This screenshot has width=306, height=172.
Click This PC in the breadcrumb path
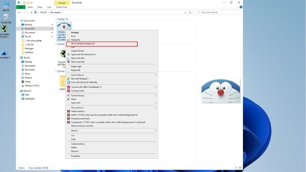coord(44,13)
